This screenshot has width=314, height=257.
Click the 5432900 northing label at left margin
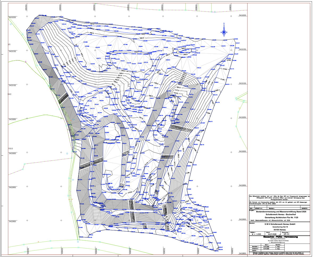click(x=12, y=221)
